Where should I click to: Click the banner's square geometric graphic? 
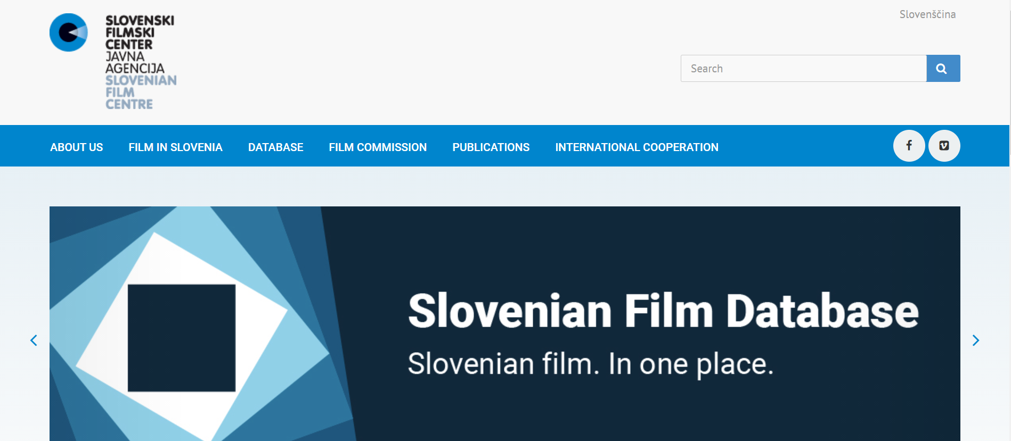pyautogui.click(x=182, y=338)
